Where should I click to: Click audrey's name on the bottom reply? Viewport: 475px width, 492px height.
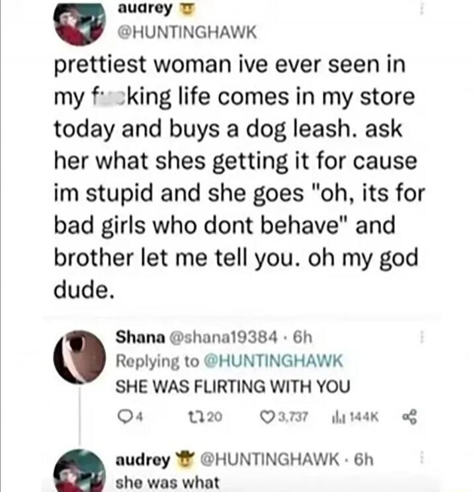pyautogui.click(x=143, y=460)
